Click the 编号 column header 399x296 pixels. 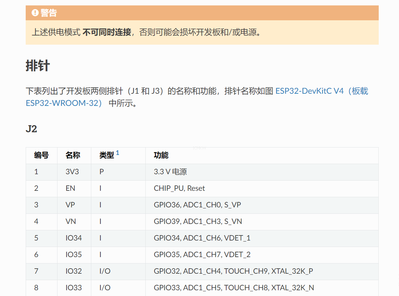pos(41,155)
